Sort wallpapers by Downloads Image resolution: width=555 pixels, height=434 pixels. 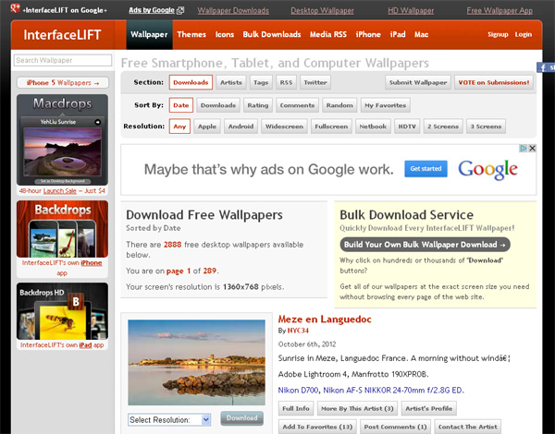pos(218,105)
